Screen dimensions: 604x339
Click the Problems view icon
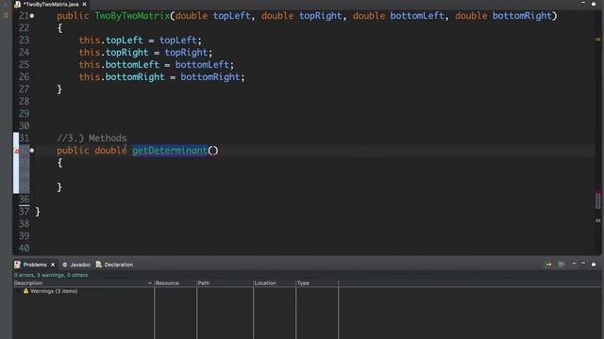[x=17, y=265]
